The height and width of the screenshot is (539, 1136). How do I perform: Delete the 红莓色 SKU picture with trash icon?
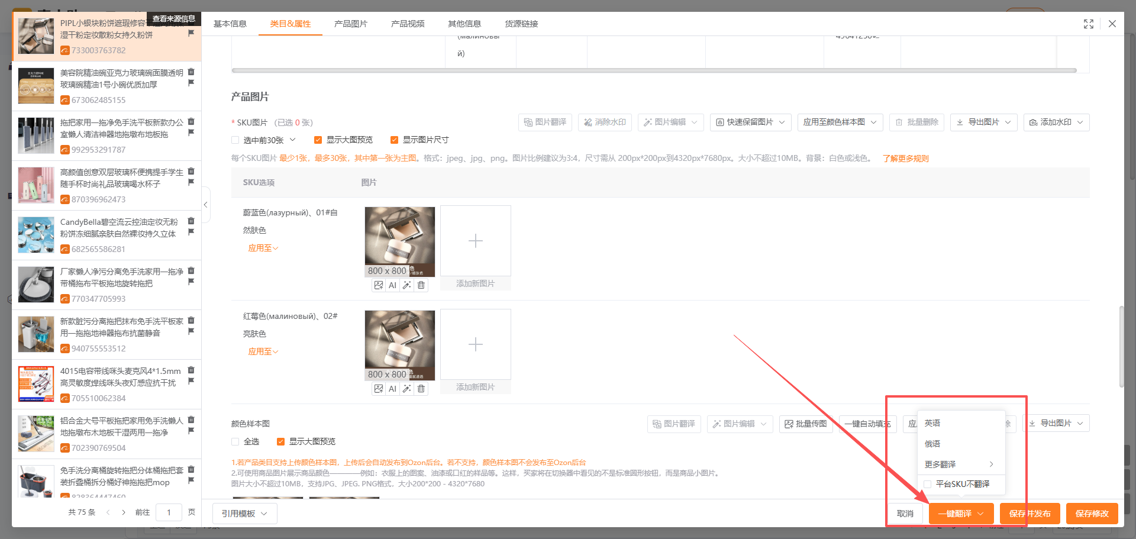(421, 389)
